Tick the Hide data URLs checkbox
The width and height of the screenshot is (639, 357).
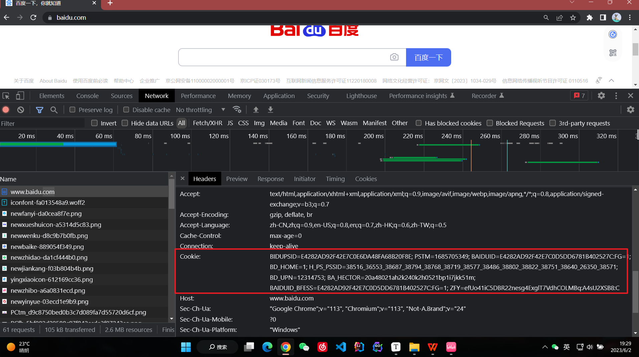click(x=125, y=123)
